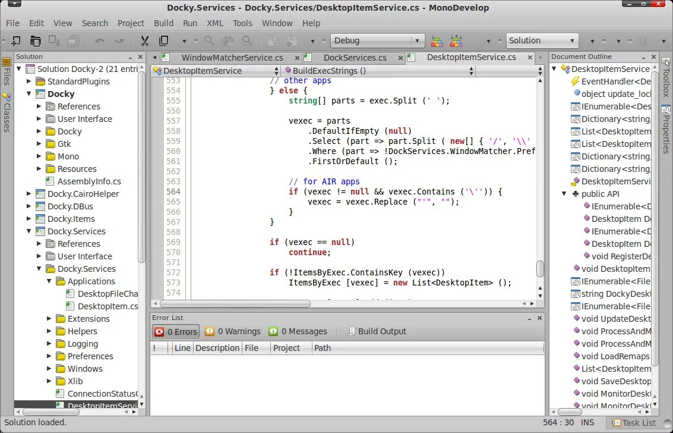673x433 pixels.
Task: Click the Open File toolbar icon
Action: pyautogui.click(x=35, y=41)
